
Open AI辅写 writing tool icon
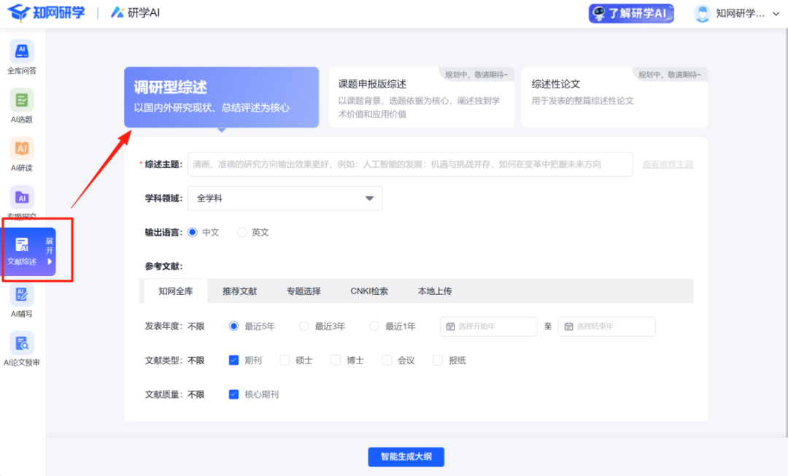(22, 295)
